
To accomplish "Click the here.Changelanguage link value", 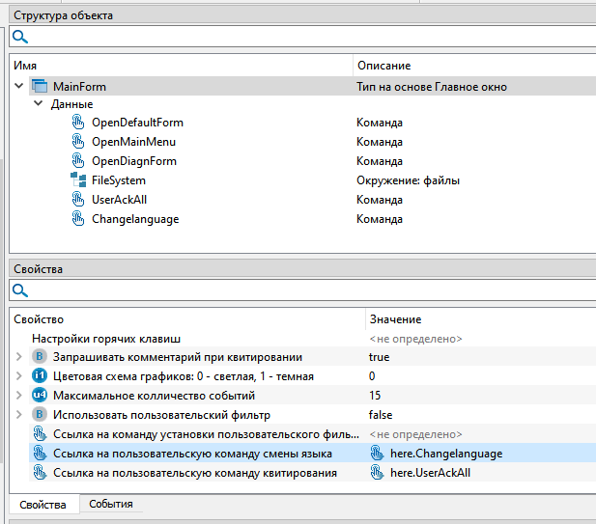I will (x=444, y=454).
